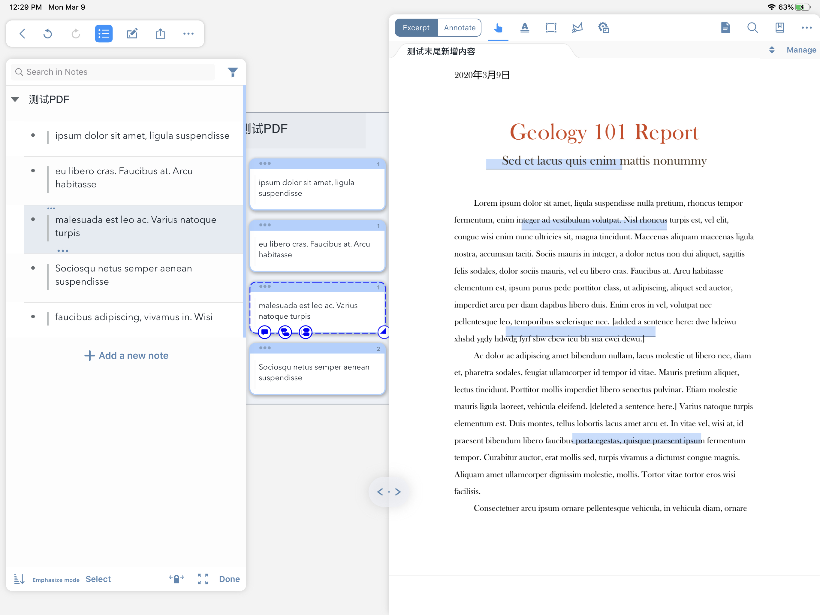820x615 pixels.
Task: Shift the panel divider left with the arrow
Action: coord(380,492)
